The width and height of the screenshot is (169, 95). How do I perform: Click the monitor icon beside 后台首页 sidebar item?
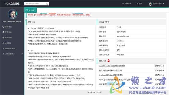point(3,27)
